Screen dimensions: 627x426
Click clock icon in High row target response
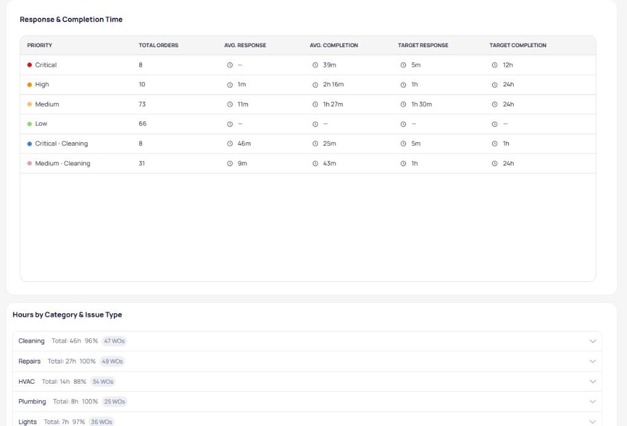coord(403,85)
